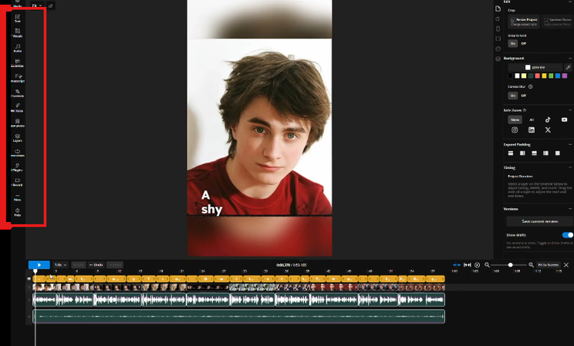
Task: Open the Subtitles panel in the sidebar
Action: (17, 63)
